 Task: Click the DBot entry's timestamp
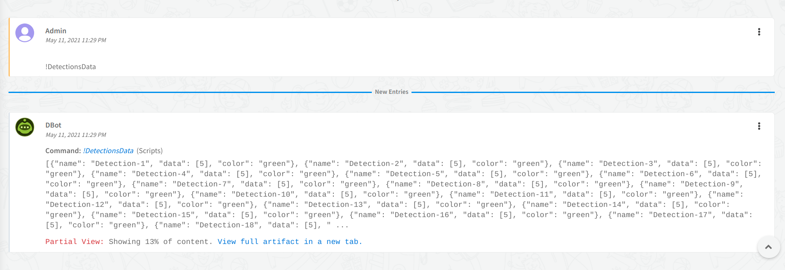pyautogui.click(x=76, y=135)
